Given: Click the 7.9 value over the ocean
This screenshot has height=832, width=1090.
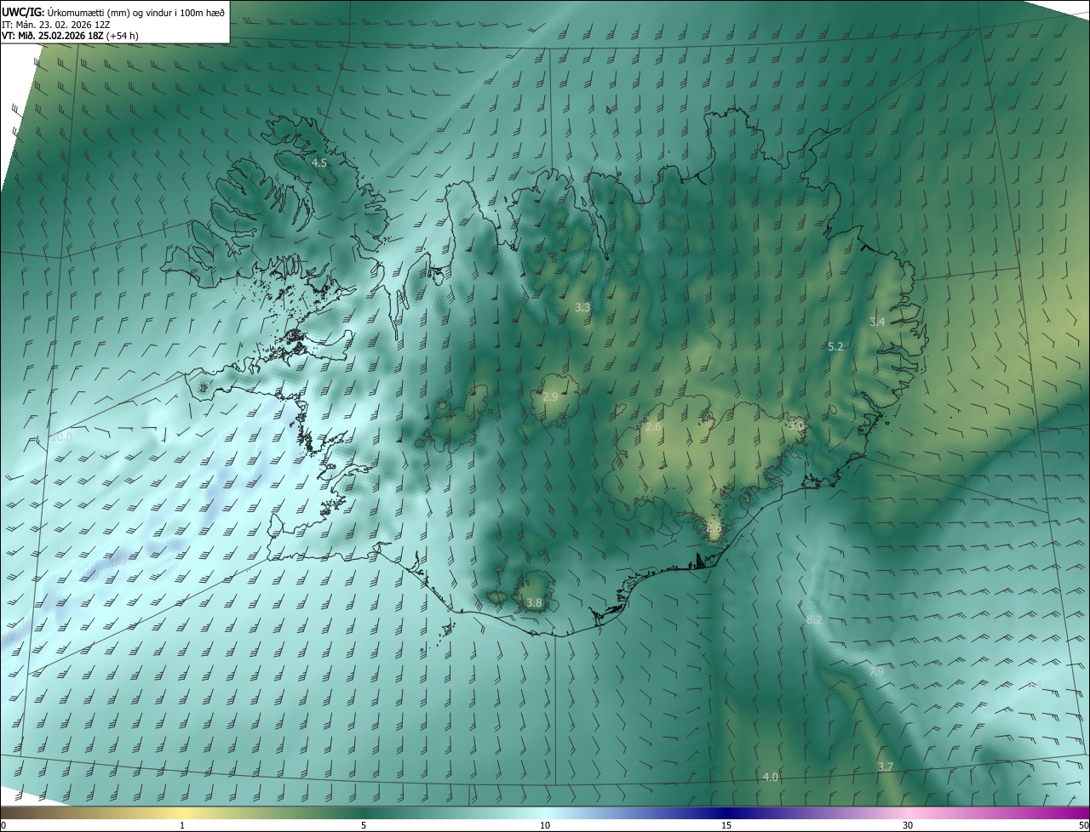Looking at the screenshot, I should click(876, 671).
